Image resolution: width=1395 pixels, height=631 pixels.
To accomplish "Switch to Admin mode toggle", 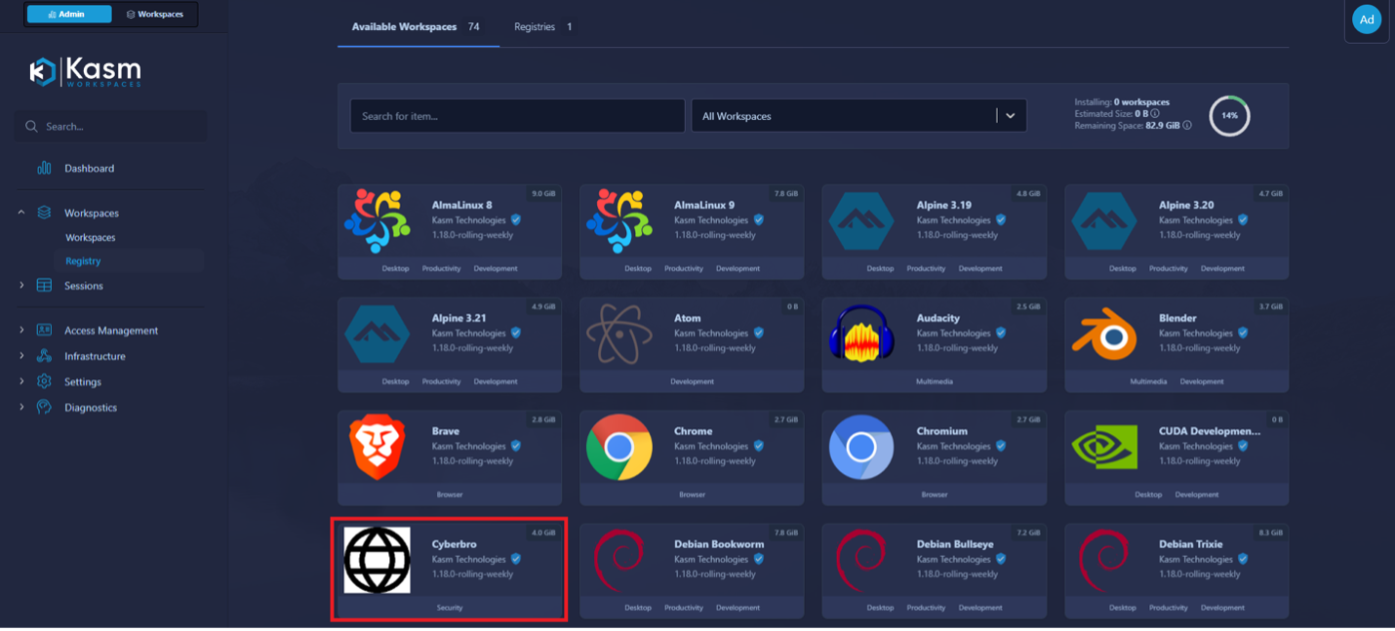I will pyautogui.click(x=69, y=15).
